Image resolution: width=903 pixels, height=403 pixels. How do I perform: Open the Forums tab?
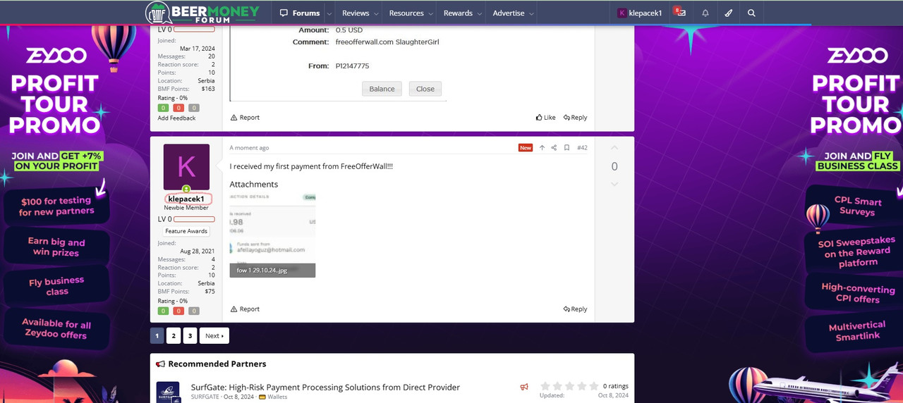301,13
